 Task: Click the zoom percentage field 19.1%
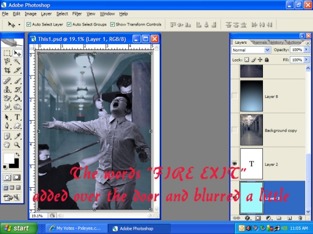pyautogui.click(x=39, y=216)
